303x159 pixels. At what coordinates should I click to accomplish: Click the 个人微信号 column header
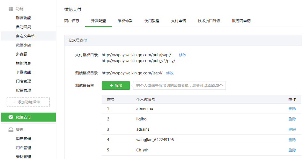coord(146,100)
